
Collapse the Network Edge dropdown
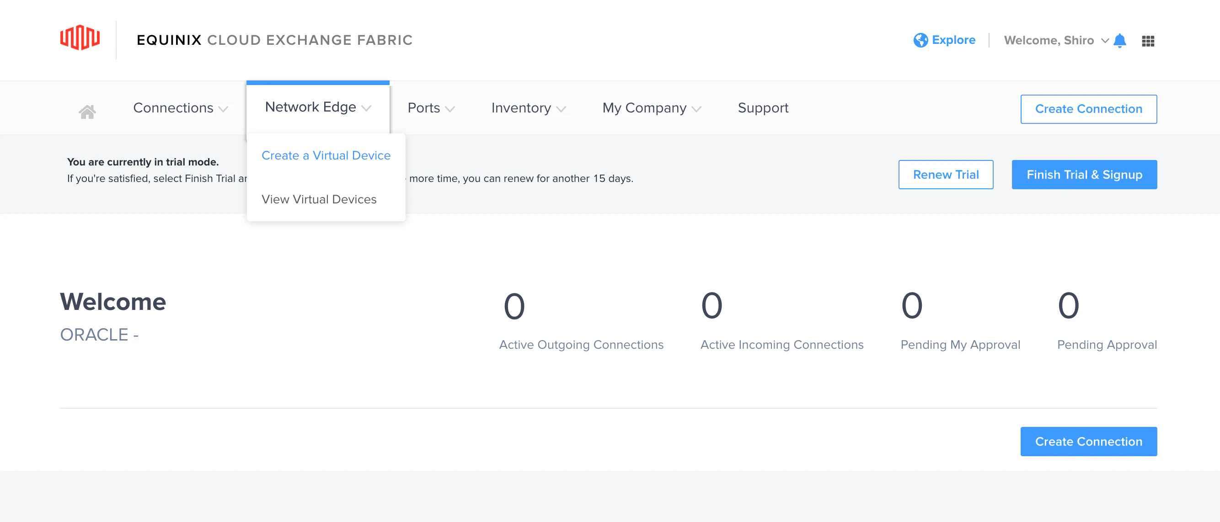(317, 107)
